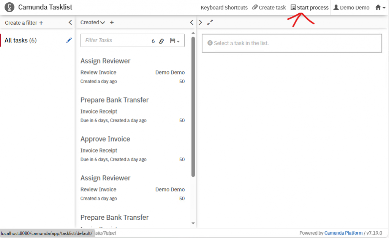This screenshot has width=389, height=238.
Task: Open Keyboard Shortcuts
Action: pyautogui.click(x=224, y=8)
